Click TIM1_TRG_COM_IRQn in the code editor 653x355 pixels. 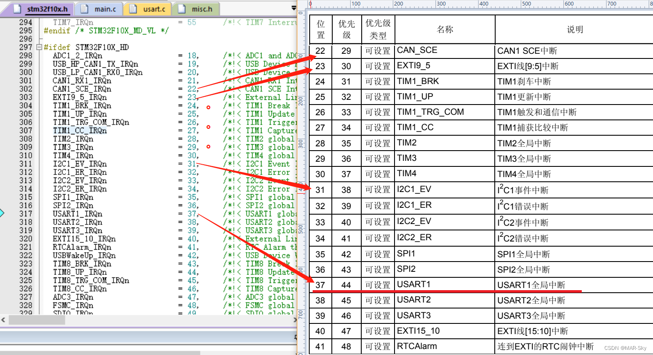coord(91,122)
